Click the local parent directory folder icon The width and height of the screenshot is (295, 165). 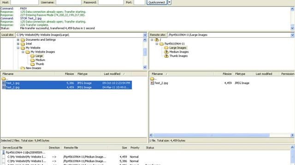[4, 78]
